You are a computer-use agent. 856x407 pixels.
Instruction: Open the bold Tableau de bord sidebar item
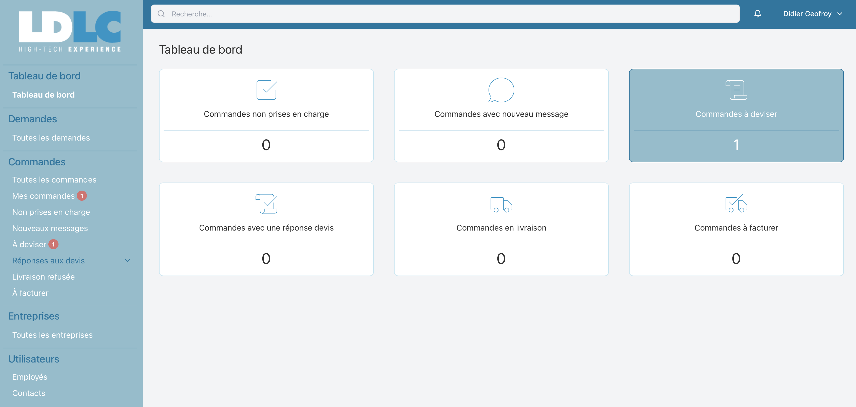(x=44, y=95)
